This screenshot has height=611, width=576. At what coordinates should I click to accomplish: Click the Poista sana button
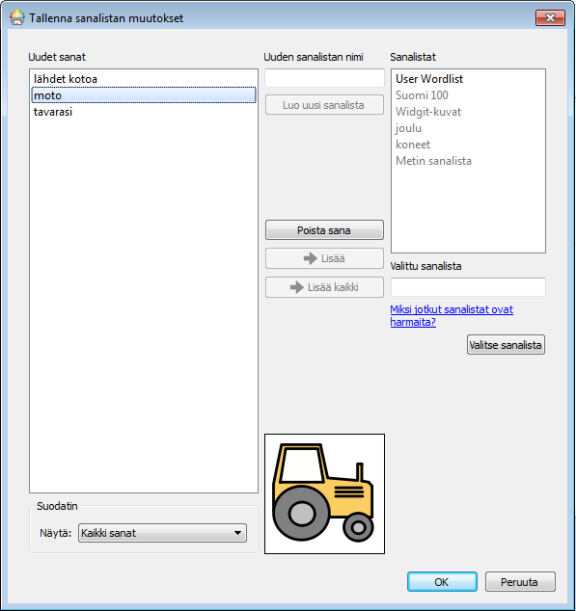(324, 230)
